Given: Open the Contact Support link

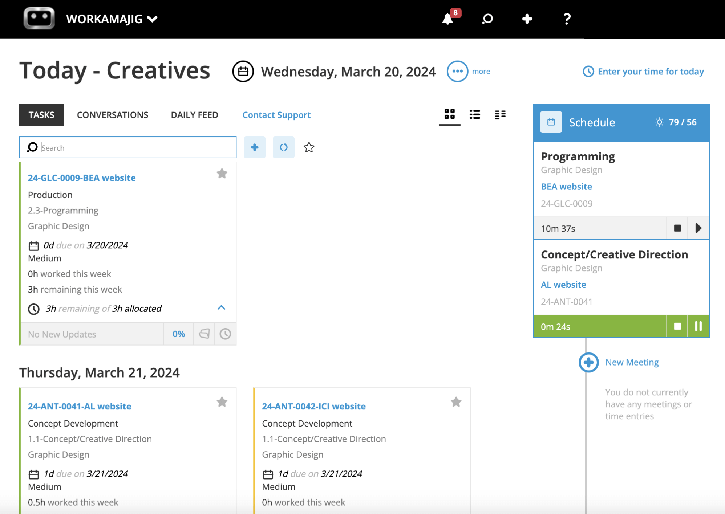Looking at the screenshot, I should [x=276, y=115].
